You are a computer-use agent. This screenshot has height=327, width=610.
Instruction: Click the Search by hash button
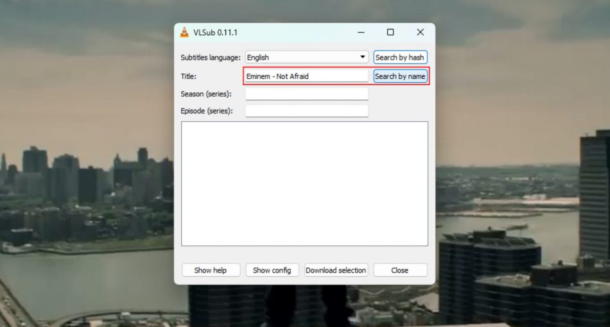click(x=400, y=57)
